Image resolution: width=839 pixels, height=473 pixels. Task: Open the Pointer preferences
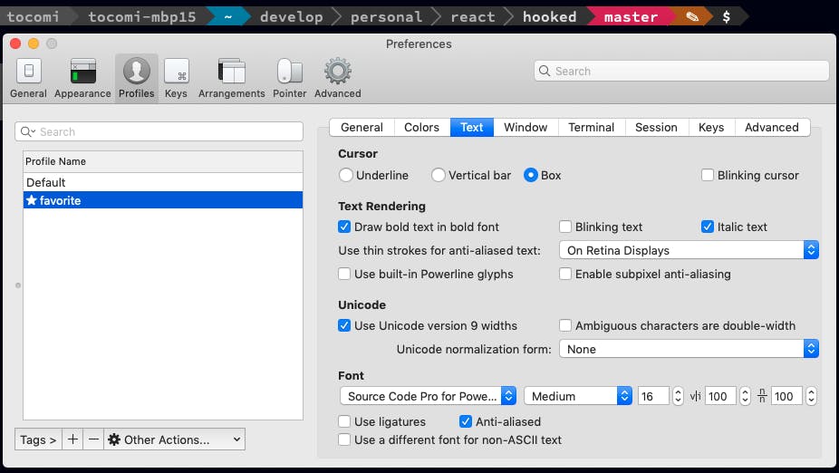point(289,78)
